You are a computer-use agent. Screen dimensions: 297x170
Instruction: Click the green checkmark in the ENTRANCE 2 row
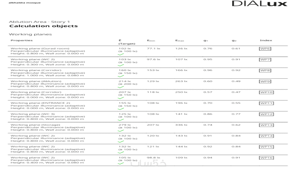pos(121,109)
